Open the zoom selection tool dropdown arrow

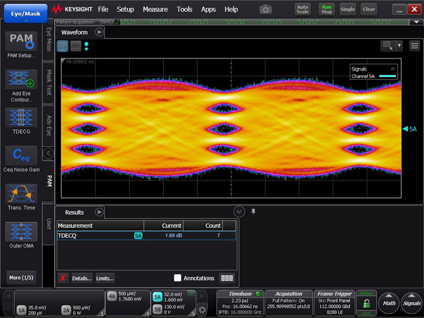(x=399, y=45)
